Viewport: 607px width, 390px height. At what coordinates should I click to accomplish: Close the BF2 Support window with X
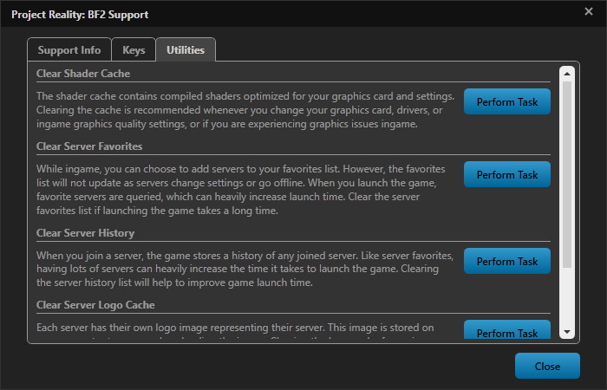[589, 11]
